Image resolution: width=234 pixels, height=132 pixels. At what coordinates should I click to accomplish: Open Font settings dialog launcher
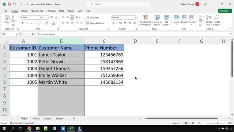pos(58,29)
